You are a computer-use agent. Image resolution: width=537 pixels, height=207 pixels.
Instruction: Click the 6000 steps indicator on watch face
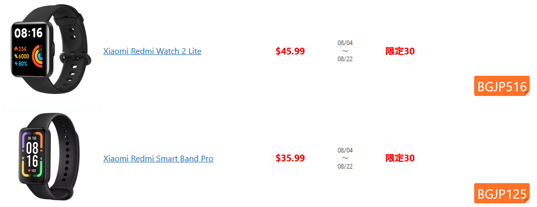click(x=21, y=57)
